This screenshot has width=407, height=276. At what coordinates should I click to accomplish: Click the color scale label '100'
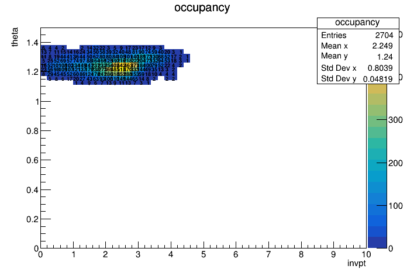(395, 206)
